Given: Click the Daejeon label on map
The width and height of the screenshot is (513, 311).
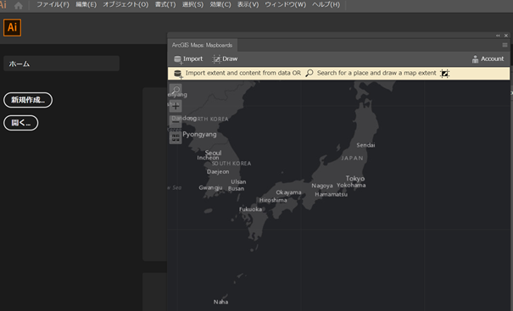Looking at the screenshot, I should tap(218, 172).
